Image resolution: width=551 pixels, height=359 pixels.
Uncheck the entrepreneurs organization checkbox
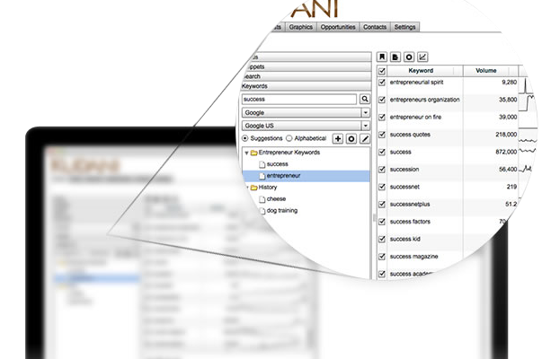point(382,100)
